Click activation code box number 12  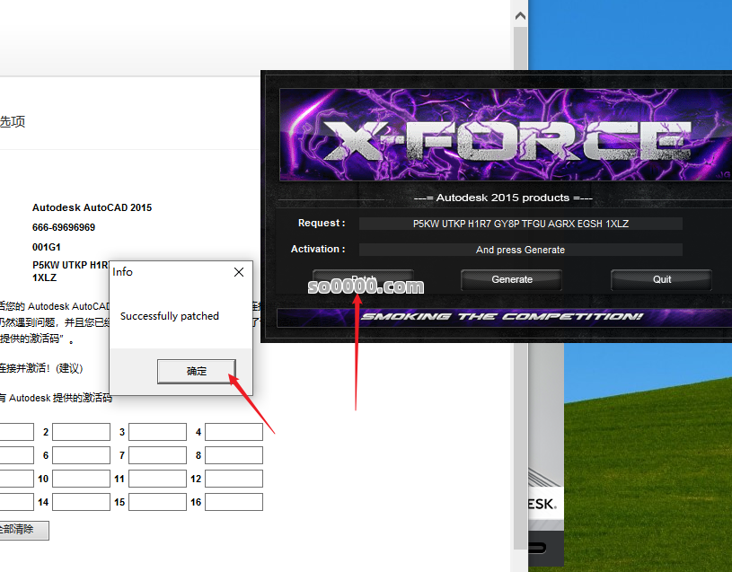(x=234, y=479)
